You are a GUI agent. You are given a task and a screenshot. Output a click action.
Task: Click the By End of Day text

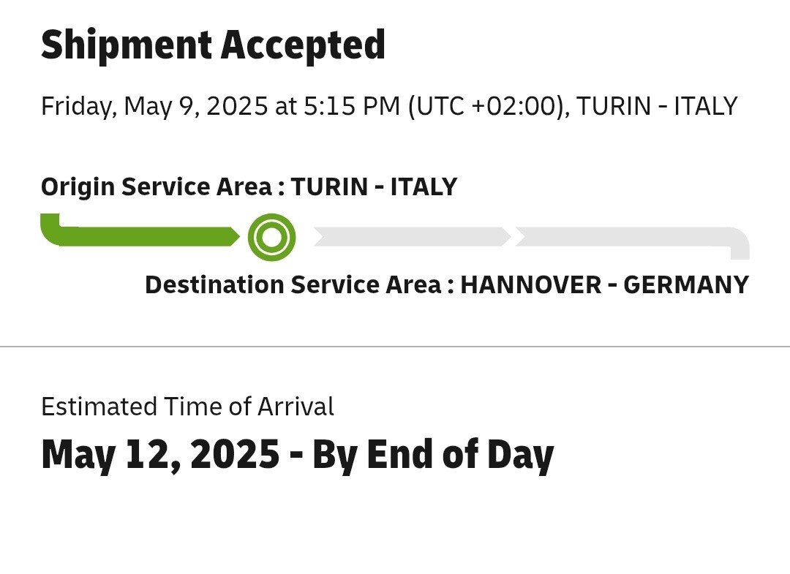pyautogui.click(x=432, y=455)
